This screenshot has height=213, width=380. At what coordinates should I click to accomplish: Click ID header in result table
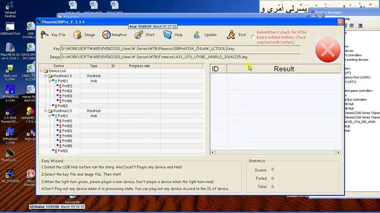tap(218, 69)
